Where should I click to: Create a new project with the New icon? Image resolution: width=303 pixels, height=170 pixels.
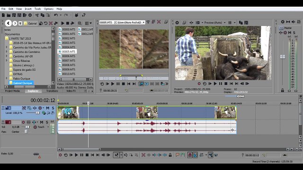pos(3,15)
